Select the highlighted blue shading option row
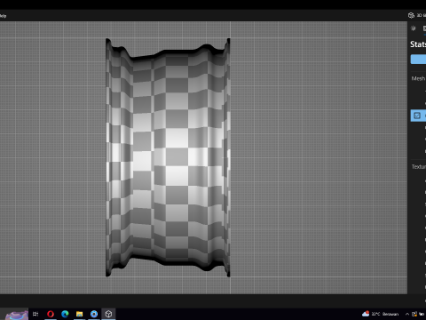 [x=418, y=116]
